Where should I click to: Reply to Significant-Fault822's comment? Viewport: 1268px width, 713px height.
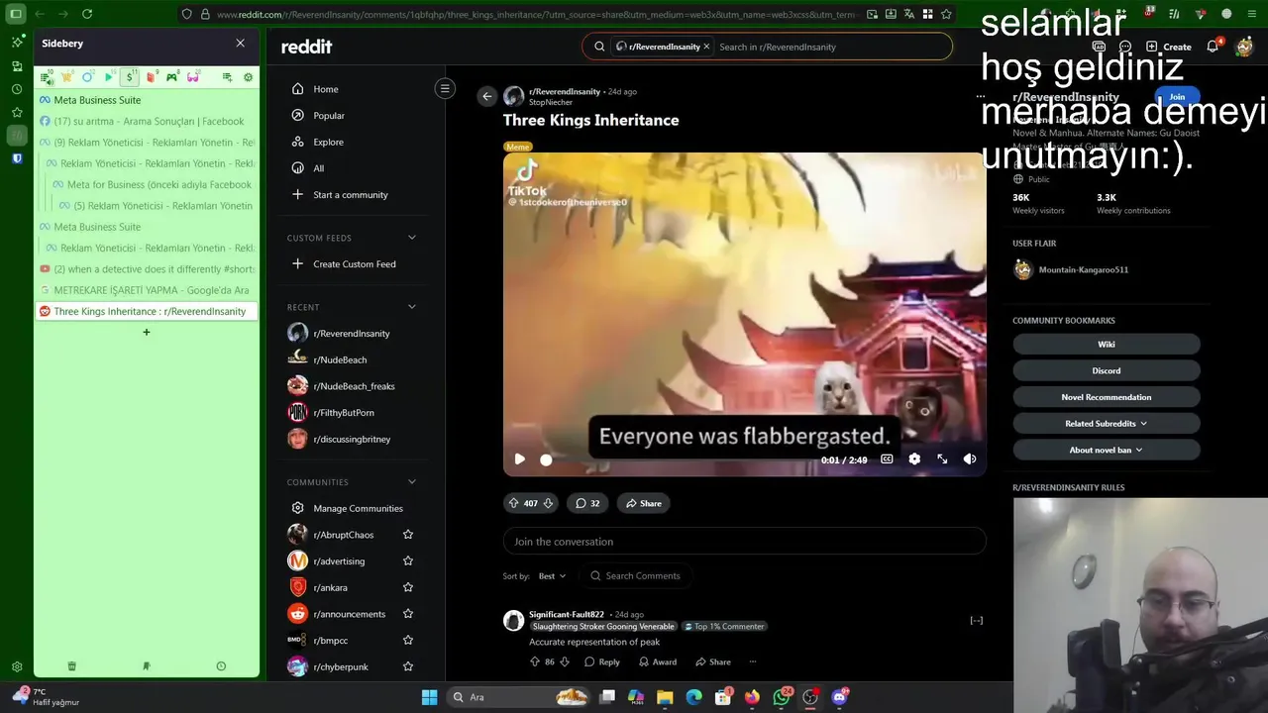602,662
